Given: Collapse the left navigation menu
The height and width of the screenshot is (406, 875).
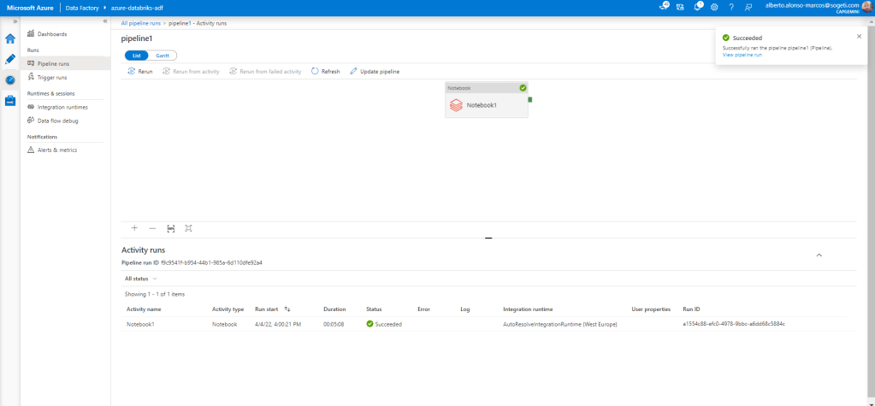Looking at the screenshot, I should (x=104, y=21).
